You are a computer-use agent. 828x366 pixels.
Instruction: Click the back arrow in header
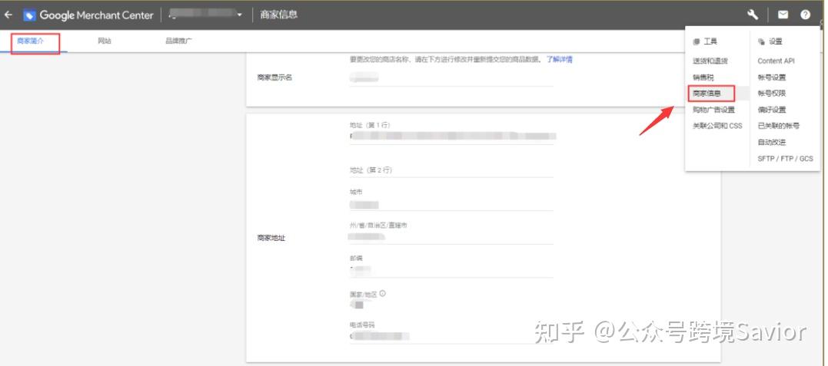[8, 15]
